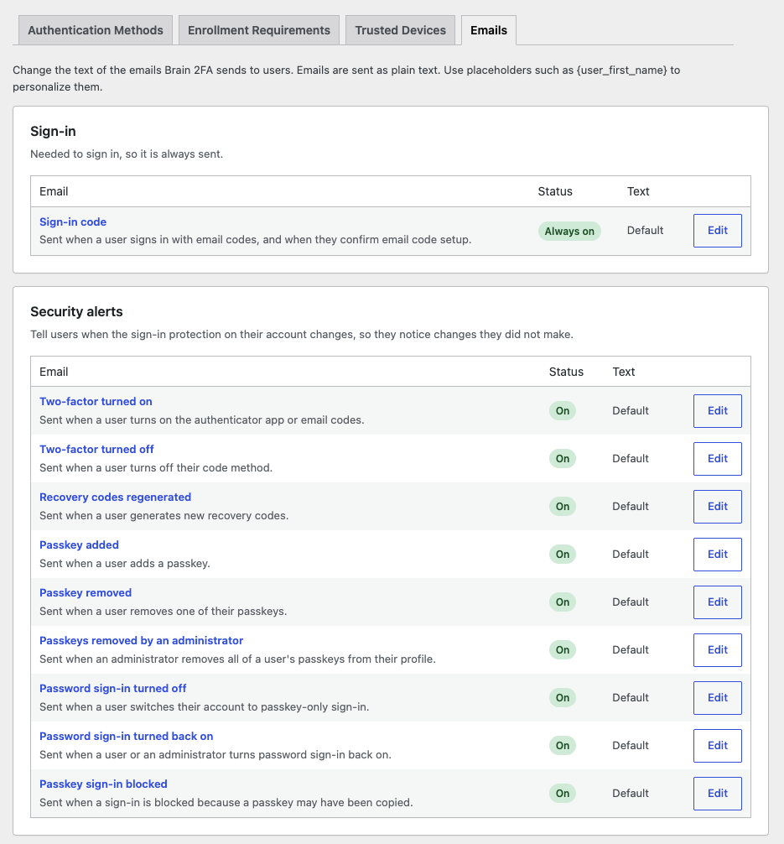Go to the Trusted Devices tab
Image resolution: width=784 pixels, height=844 pixels.
tap(400, 30)
